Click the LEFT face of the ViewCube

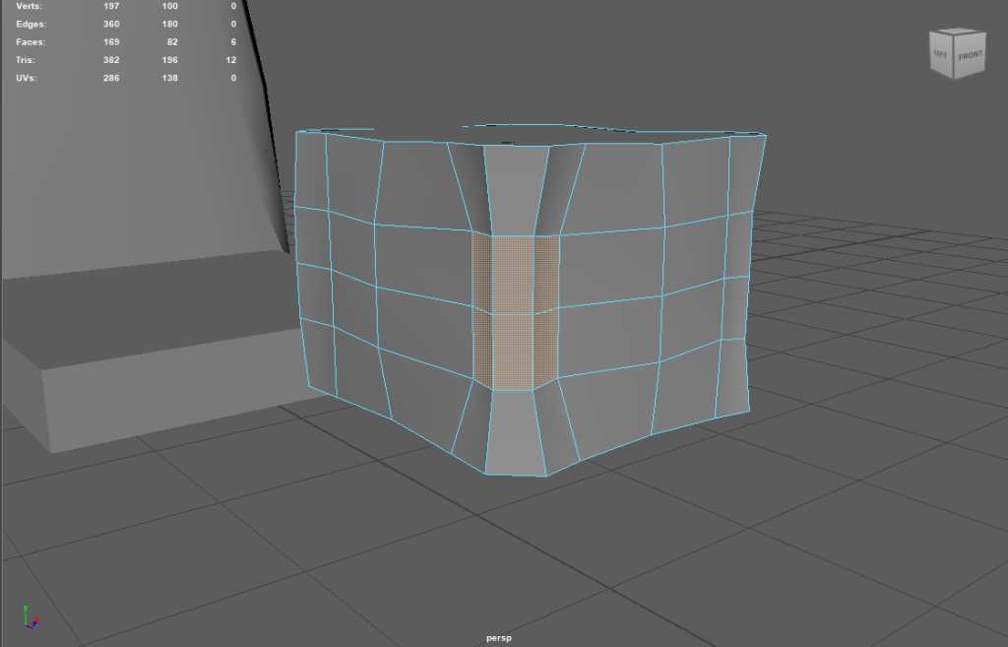tap(941, 61)
